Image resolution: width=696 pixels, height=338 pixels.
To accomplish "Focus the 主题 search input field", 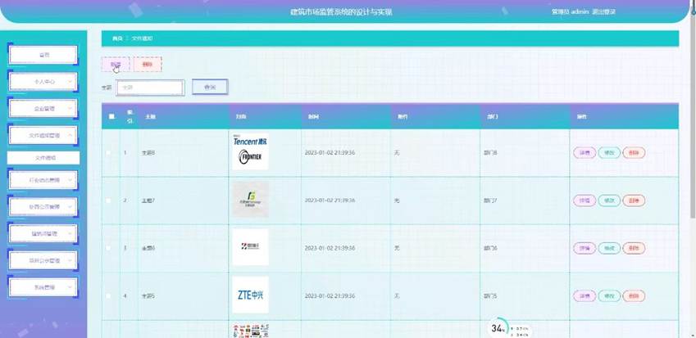I will pyautogui.click(x=150, y=88).
